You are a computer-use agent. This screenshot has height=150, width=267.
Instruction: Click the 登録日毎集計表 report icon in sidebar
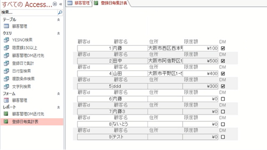(6, 121)
